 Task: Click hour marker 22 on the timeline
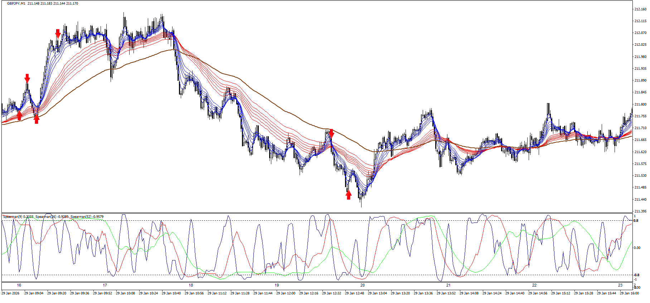pyautogui.click(x=534, y=285)
